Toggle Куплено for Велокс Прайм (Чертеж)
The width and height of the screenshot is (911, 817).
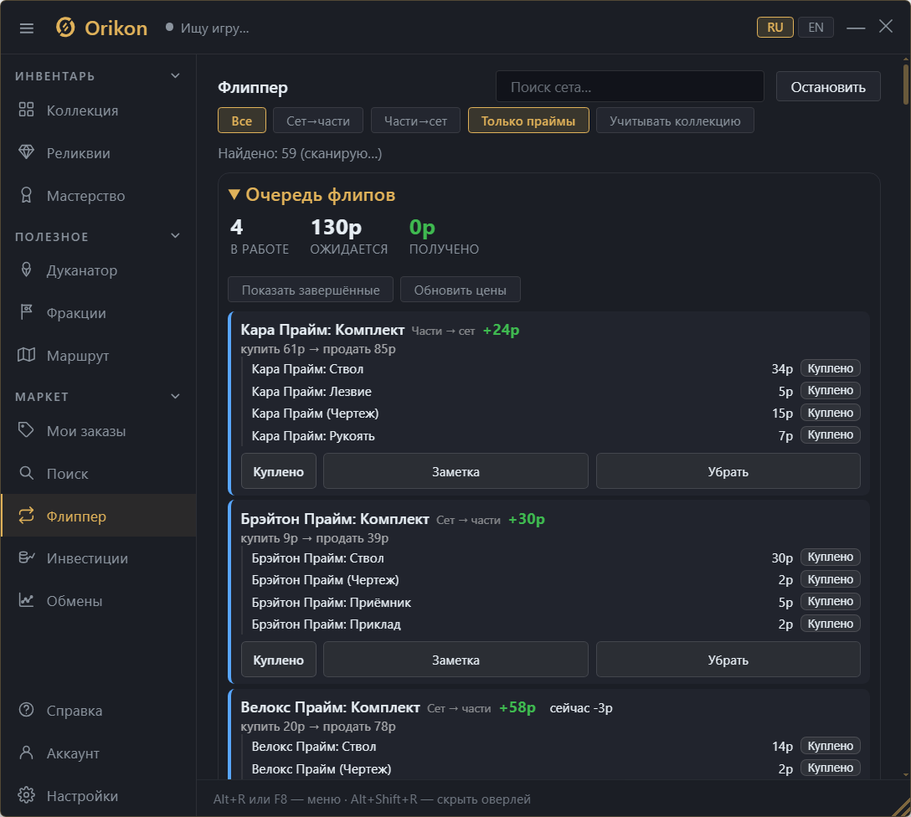pyautogui.click(x=831, y=768)
